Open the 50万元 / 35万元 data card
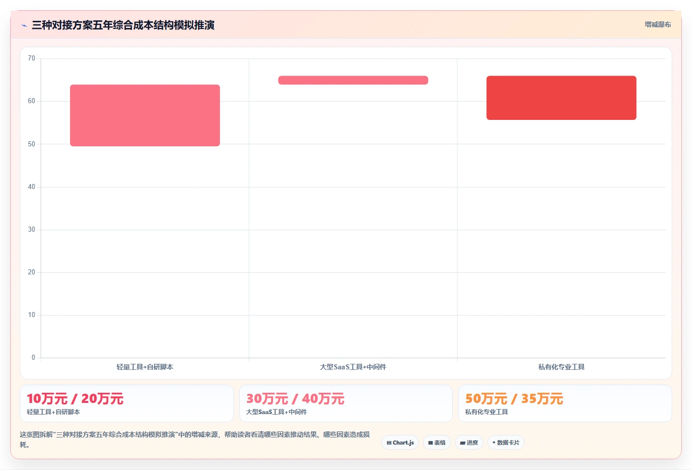This screenshot has width=692, height=470. 565,403
